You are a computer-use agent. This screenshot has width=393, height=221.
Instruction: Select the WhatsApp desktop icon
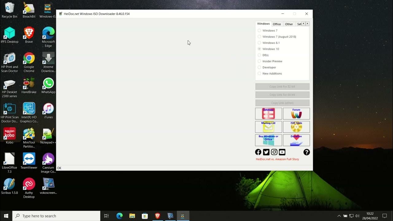coord(48,85)
